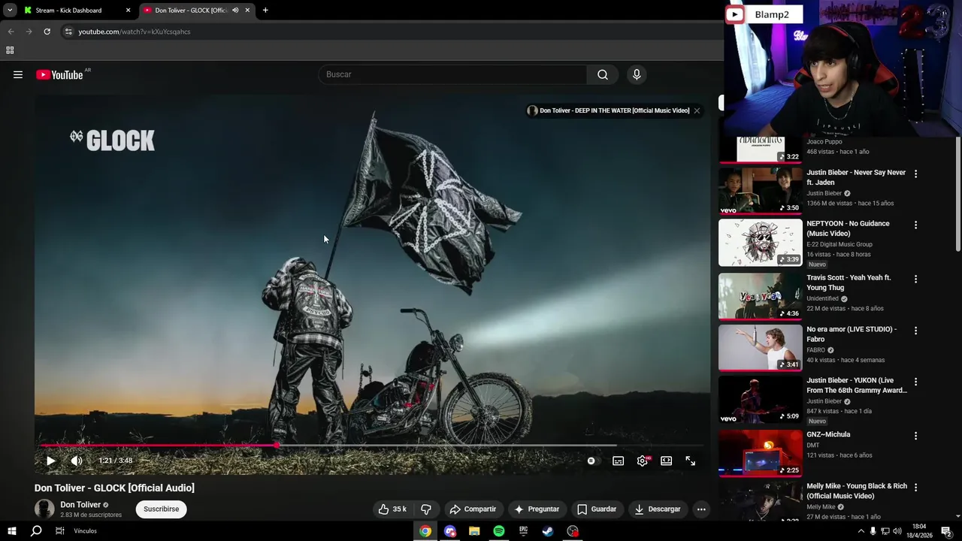The width and height of the screenshot is (962, 541).
Task: Go to the YouTube home logo
Action: (x=59, y=74)
